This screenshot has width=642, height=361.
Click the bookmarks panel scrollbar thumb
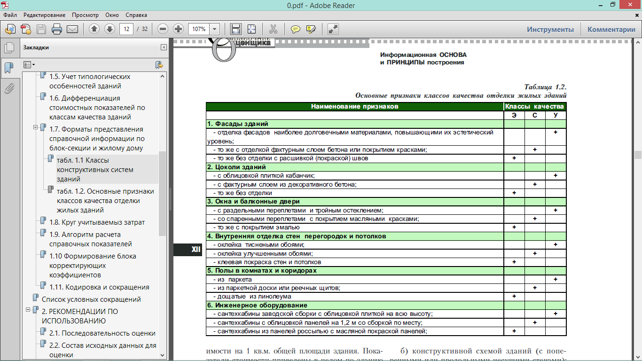(x=163, y=193)
